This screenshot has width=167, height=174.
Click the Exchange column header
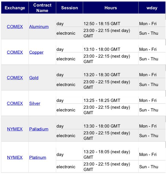15,8
